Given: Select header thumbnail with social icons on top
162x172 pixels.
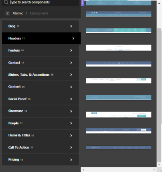Looking at the screenshot, I should 119,14.
